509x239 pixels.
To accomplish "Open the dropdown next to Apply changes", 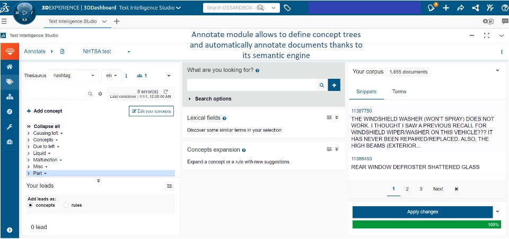I will (498, 212).
